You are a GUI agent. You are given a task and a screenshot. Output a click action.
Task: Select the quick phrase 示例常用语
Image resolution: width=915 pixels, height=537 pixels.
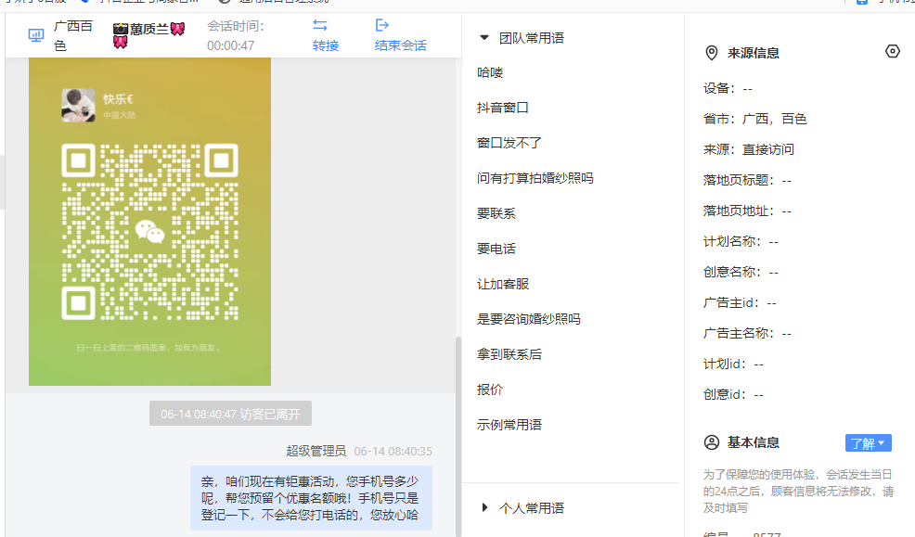(x=509, y=425)
